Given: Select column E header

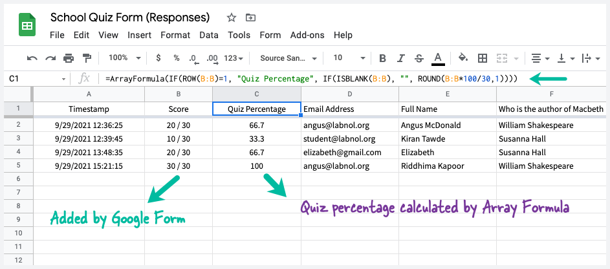Looking at the screenshot, I should click(448, 94).
